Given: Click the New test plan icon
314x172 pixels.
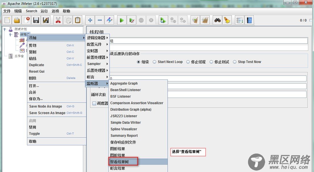Looking at the screenshot, I should coord(7,20).
